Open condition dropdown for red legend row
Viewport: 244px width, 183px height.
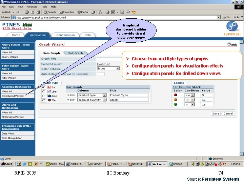192,95
